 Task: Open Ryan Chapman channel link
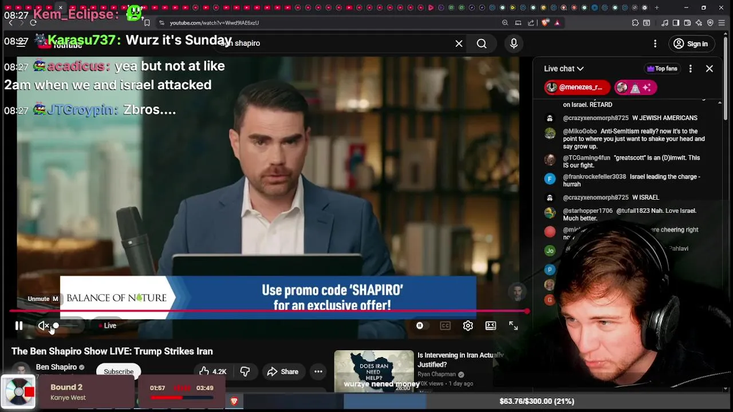(436, 374)
